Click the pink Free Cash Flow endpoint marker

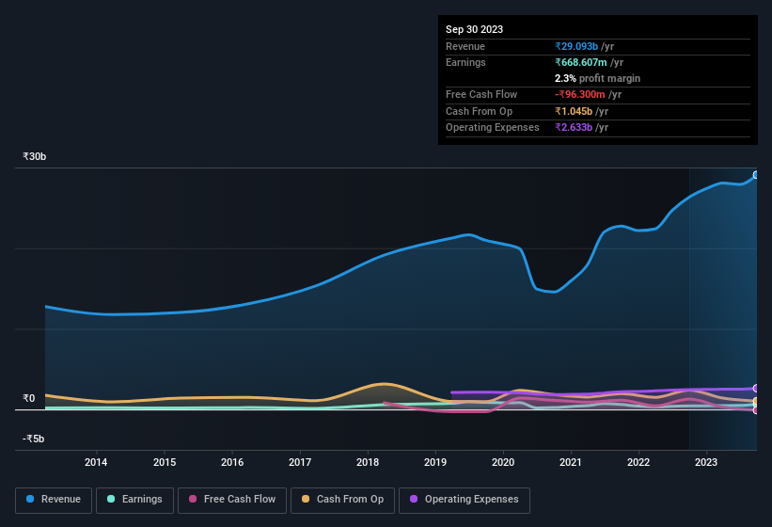(756, 410)
